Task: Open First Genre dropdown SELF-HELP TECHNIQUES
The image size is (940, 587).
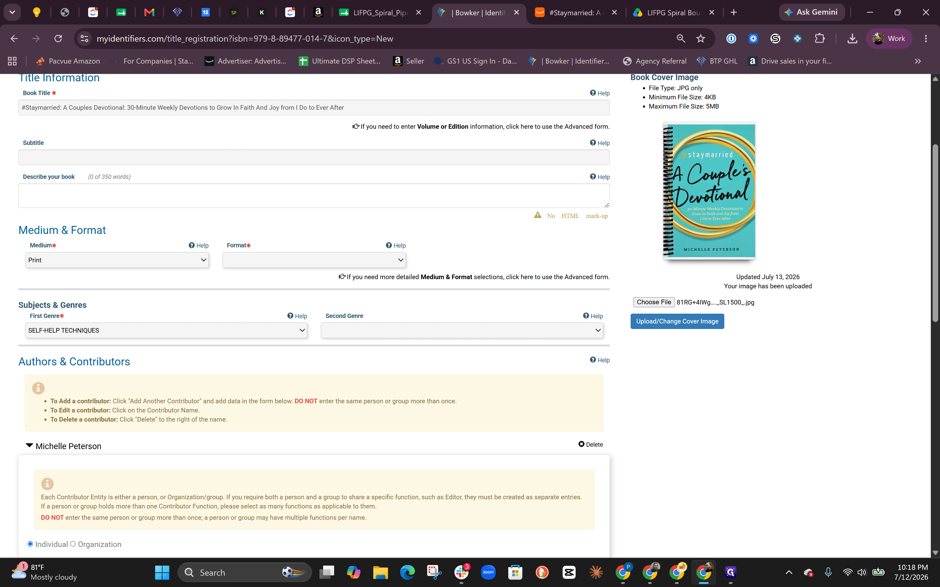Action: pos(166,330)
